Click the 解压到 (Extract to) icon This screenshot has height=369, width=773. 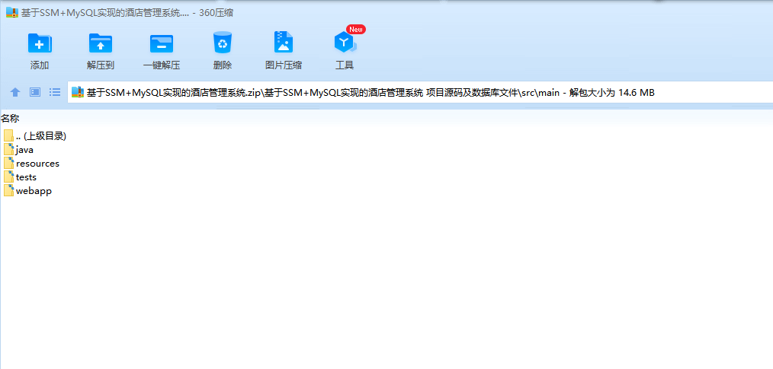pyautogui.click(x=101, y=43)
